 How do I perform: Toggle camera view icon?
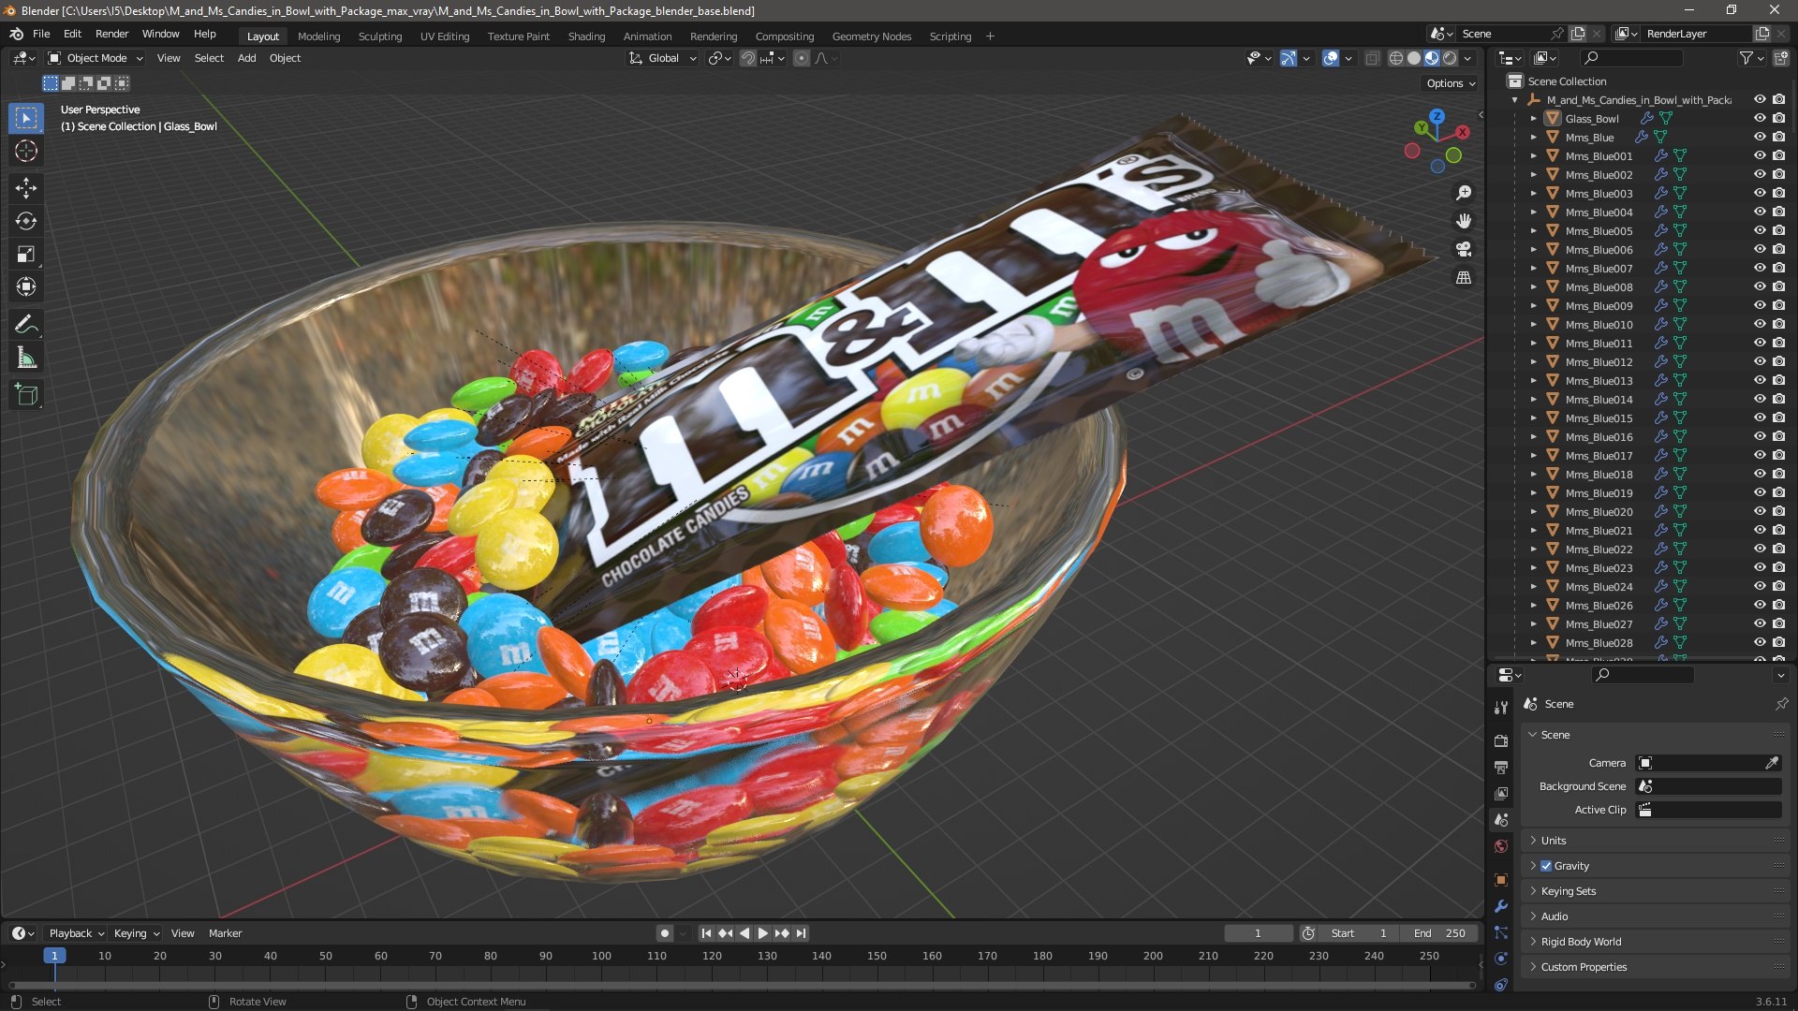point(1464,249)
